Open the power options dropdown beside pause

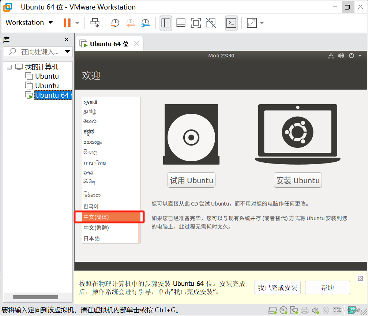click(x=77, y=23)
